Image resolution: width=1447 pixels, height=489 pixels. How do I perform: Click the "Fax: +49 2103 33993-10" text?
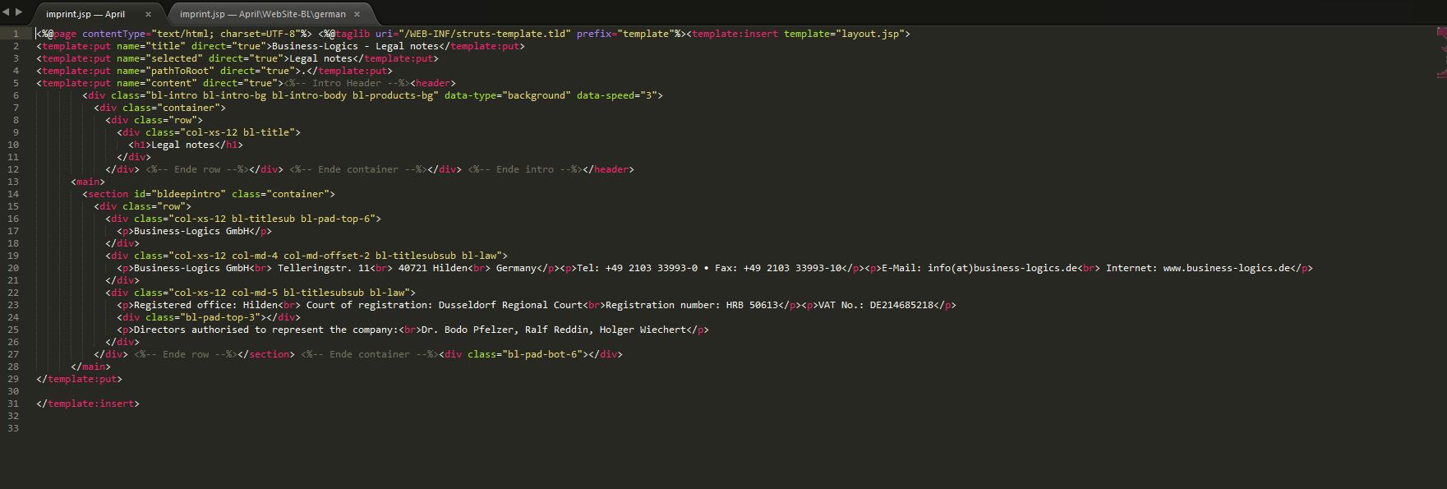pos(778,268)
